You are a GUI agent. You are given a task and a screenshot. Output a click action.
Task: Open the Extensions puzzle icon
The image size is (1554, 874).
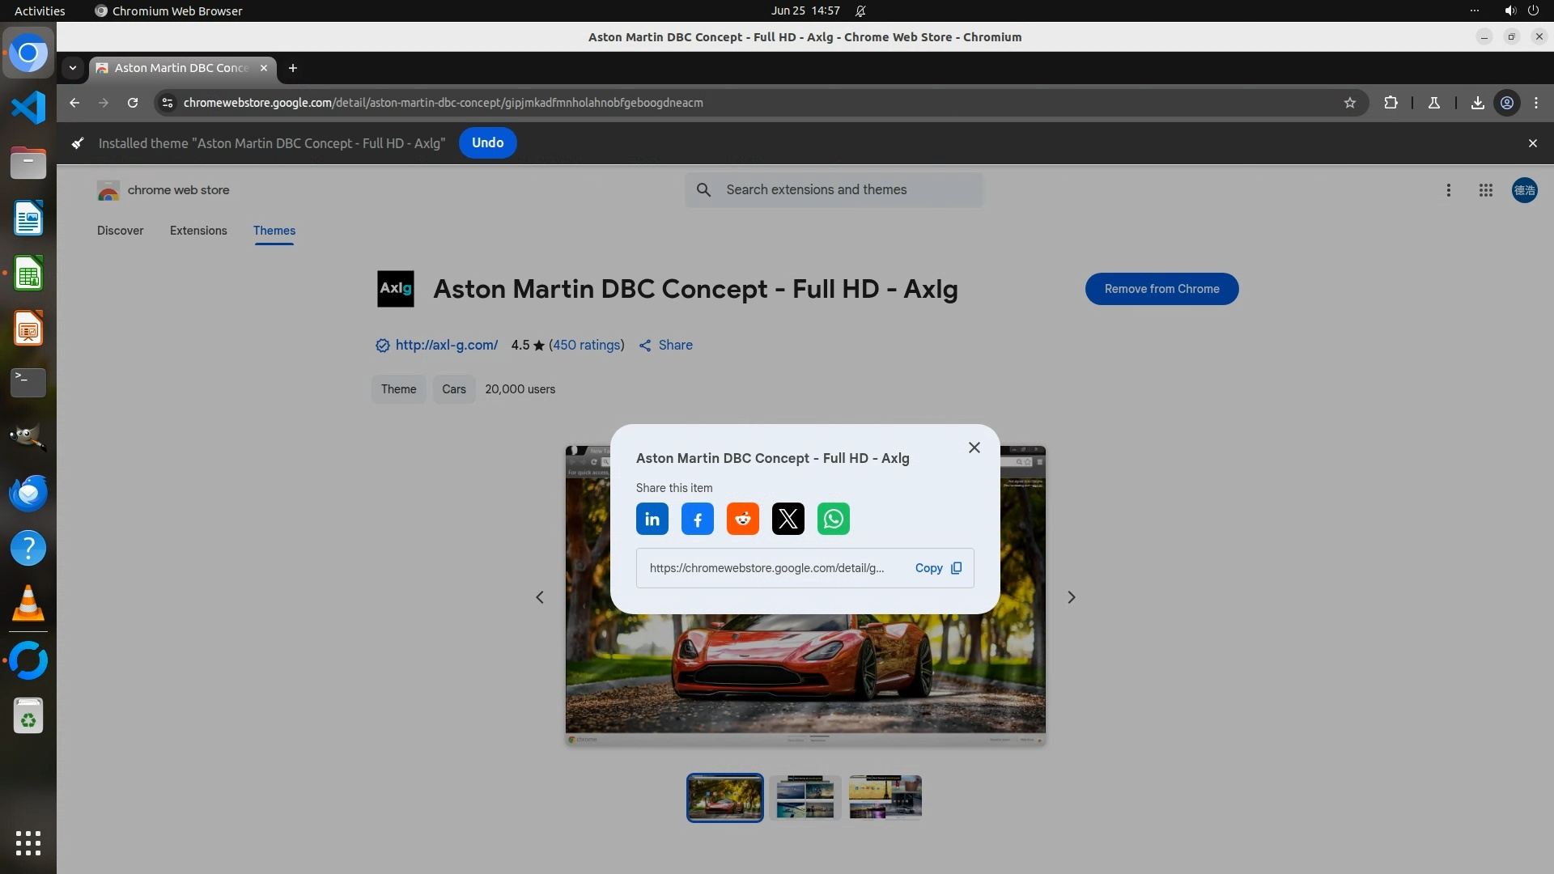1391,103
